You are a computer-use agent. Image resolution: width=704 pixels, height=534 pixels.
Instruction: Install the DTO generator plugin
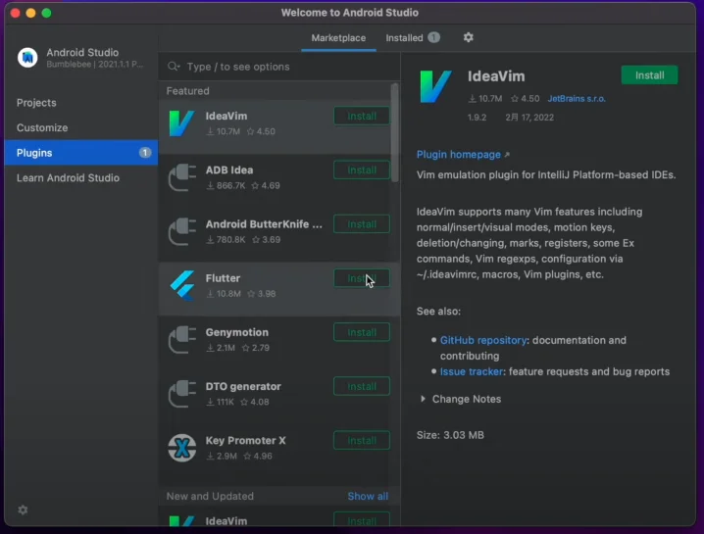pos(362,386)
